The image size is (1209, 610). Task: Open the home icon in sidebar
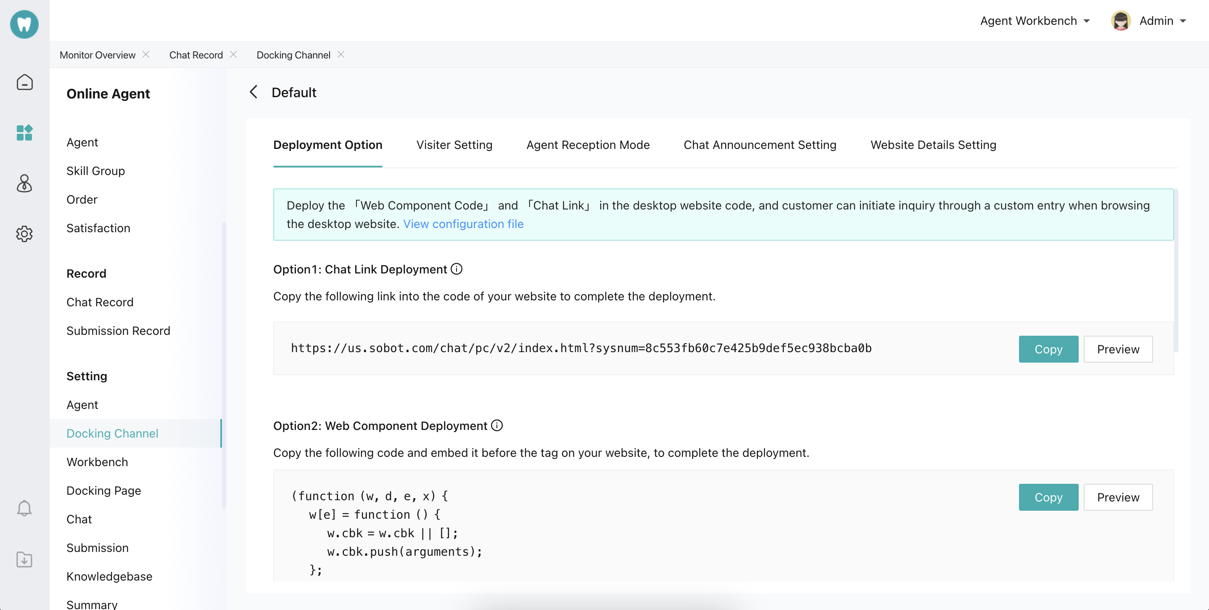[24, 82]
